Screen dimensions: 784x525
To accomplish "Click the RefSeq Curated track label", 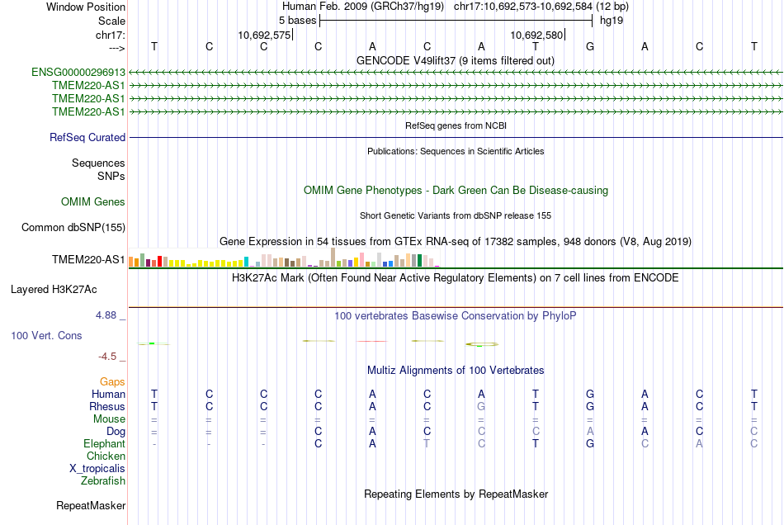I will point(87,137).
